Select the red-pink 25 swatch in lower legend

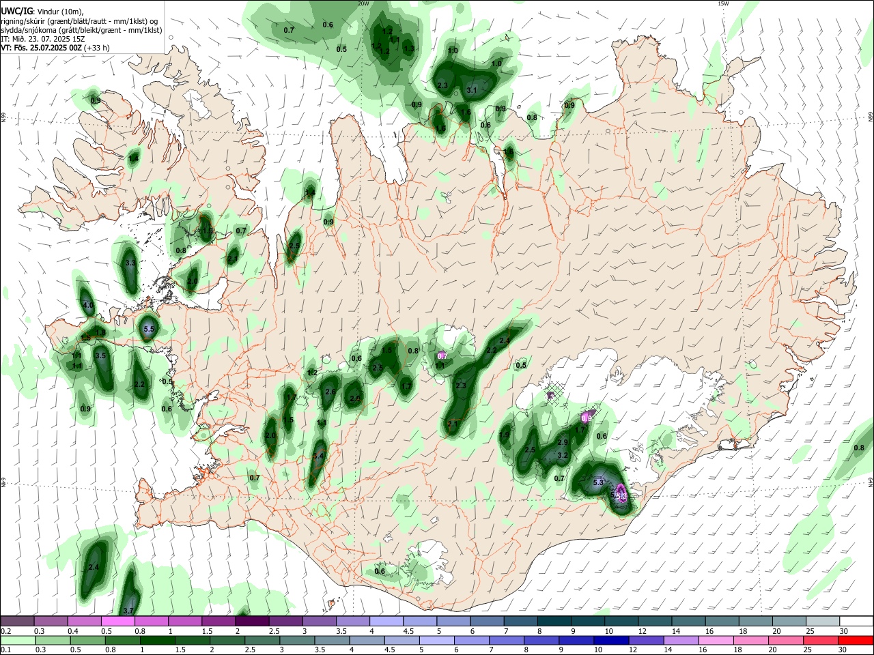821,640
